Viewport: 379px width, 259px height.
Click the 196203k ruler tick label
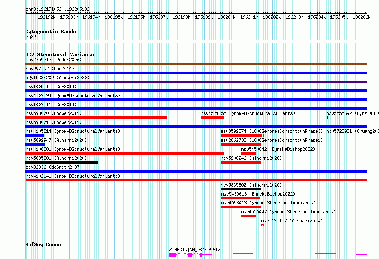point(294,17)
